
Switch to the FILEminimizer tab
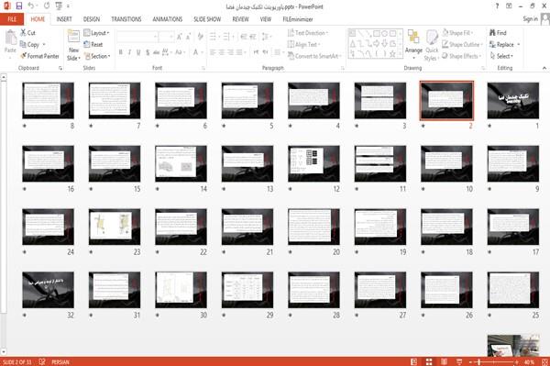coord(298,19)
